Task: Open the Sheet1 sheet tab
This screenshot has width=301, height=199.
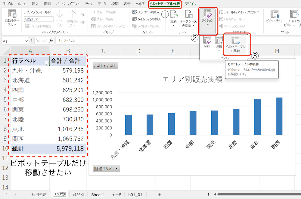Action: point(98,194)
